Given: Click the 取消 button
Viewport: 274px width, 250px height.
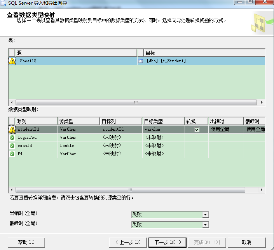Looking at the screenshot, I should click(246, 242).
